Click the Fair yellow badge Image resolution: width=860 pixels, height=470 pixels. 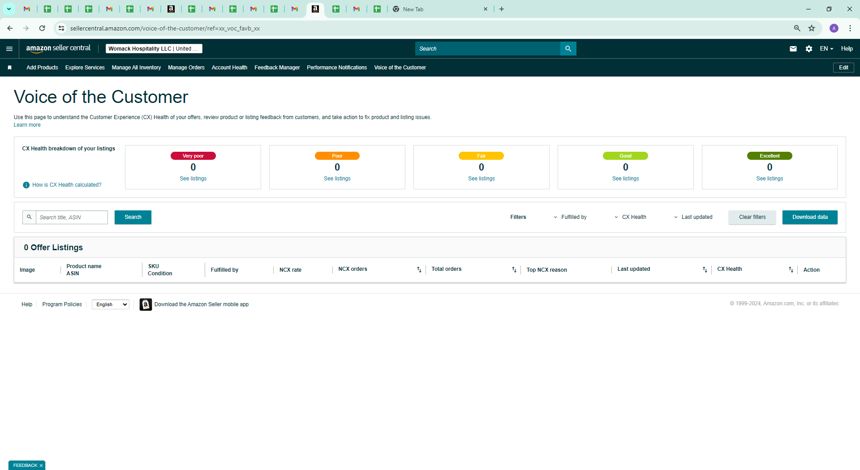click(x=482, y=156)
